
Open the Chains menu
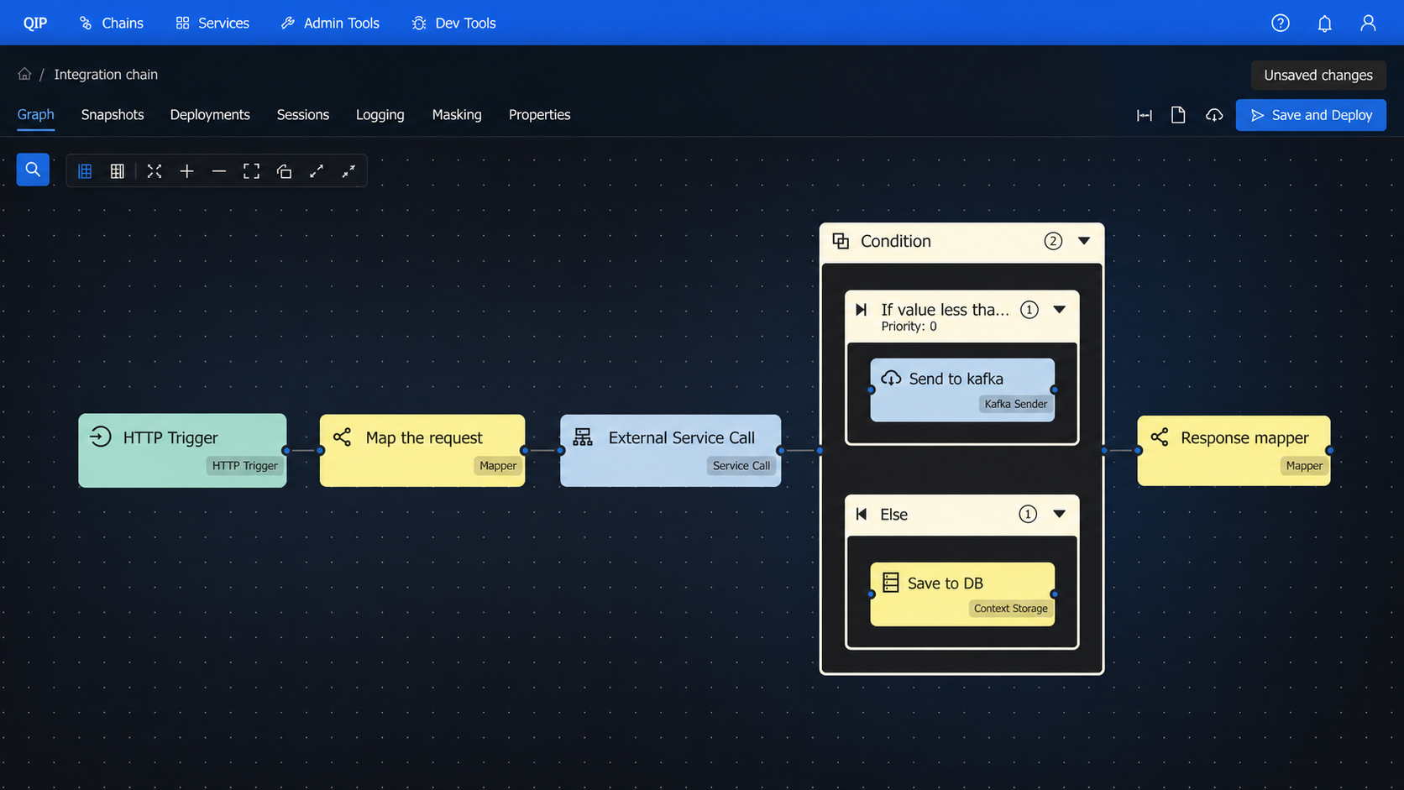[111, 23]
